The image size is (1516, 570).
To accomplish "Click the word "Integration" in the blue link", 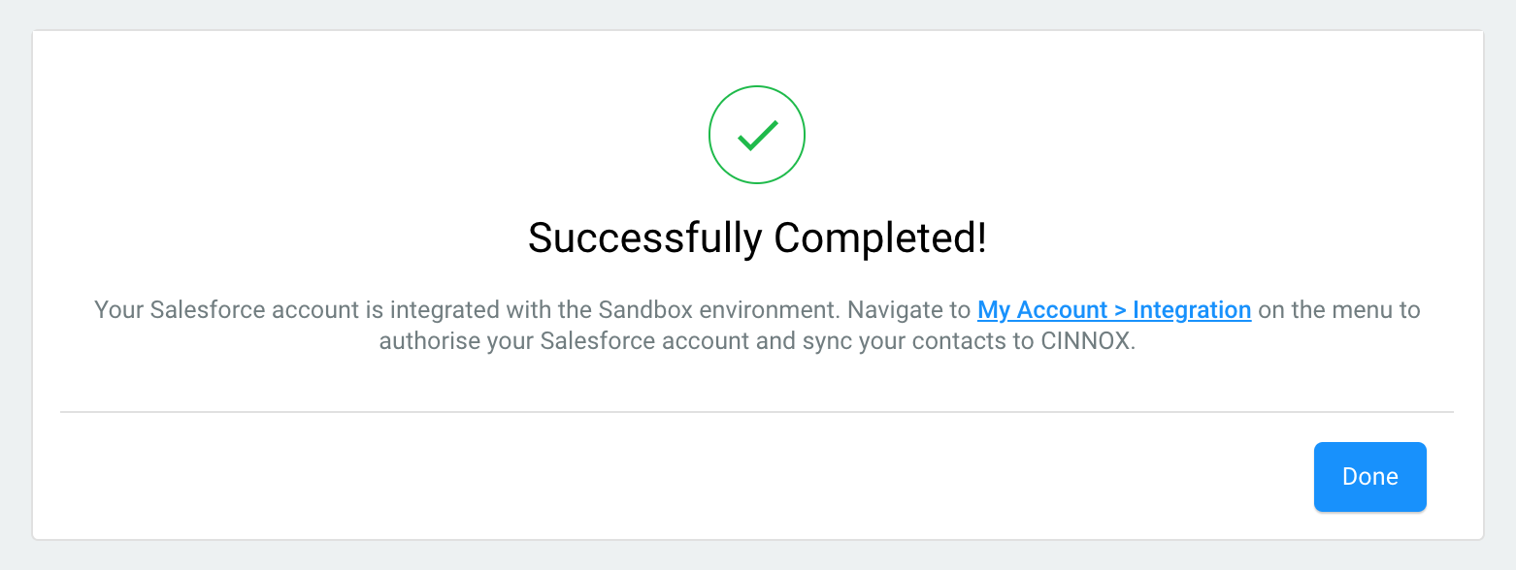I will [1191, 310].
